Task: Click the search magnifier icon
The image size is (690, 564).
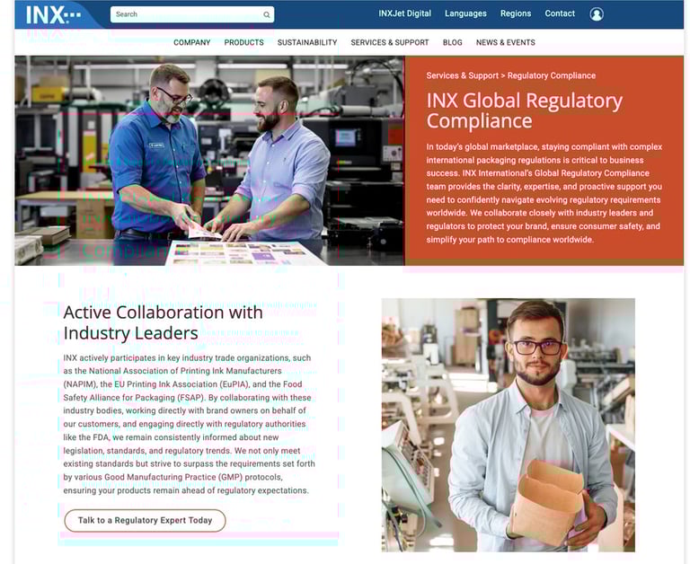Action: (266, 14)
